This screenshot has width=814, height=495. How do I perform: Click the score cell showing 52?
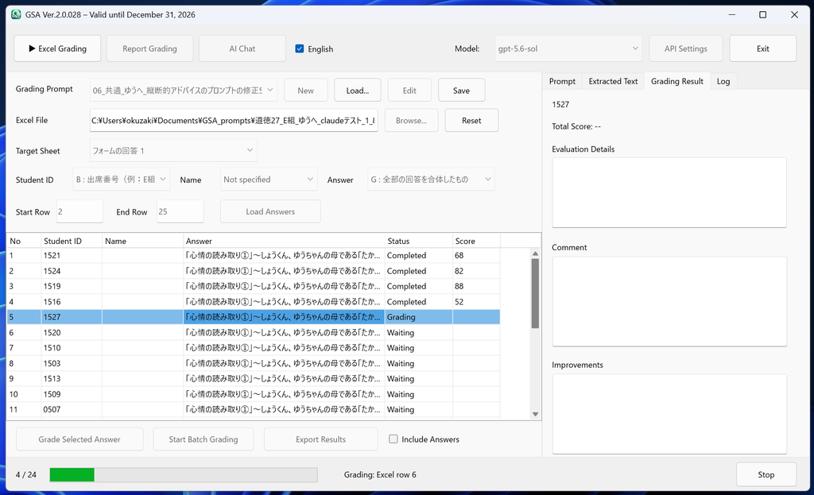476,301
